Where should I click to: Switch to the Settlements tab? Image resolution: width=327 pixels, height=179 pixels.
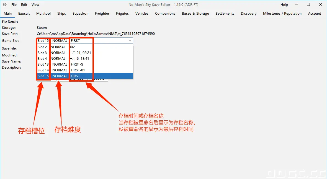225,13
